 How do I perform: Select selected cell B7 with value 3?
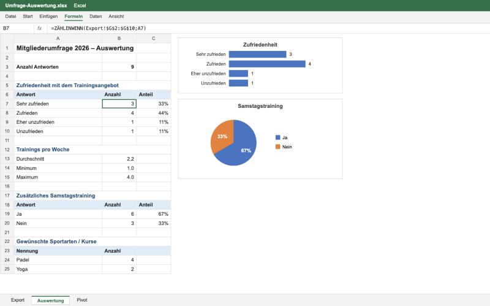(119, 104)
